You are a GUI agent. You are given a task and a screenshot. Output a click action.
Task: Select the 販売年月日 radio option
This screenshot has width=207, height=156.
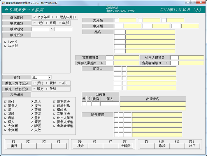pos(57,17)
